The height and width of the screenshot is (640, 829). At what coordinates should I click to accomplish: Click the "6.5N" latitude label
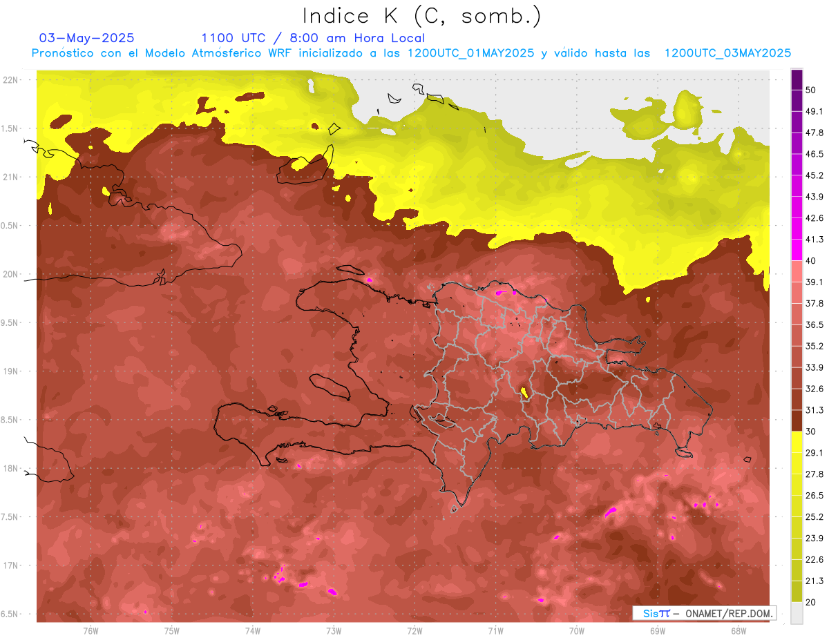(x=10, y=614)
